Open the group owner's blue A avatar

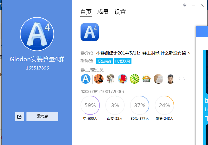pyautogui.click(x=86, y=79)
